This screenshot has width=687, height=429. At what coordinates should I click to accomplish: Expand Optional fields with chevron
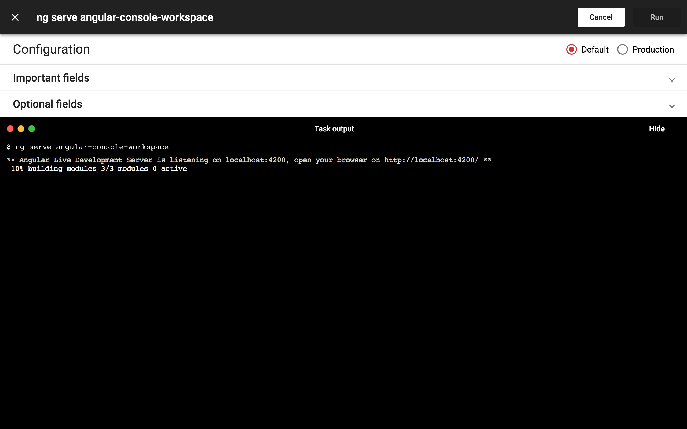[x=672, y=106]
